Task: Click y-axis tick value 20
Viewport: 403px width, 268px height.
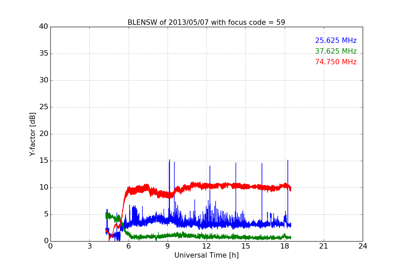Action: pyautogui.click(x=44, y=134)
